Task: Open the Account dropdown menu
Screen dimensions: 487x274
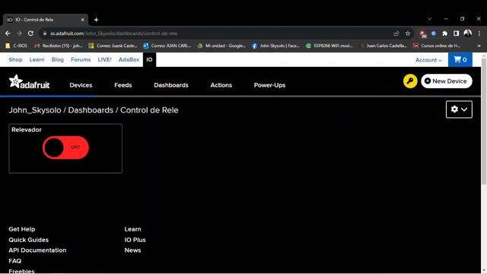Action: pyautogui.click(x=428, y=60)
